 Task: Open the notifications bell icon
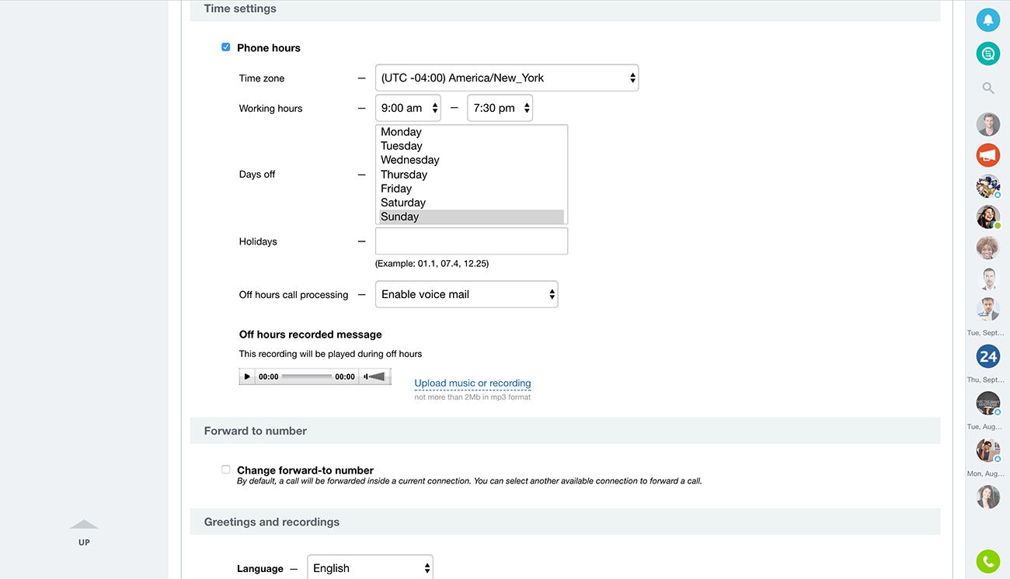[x=987, y=20]
